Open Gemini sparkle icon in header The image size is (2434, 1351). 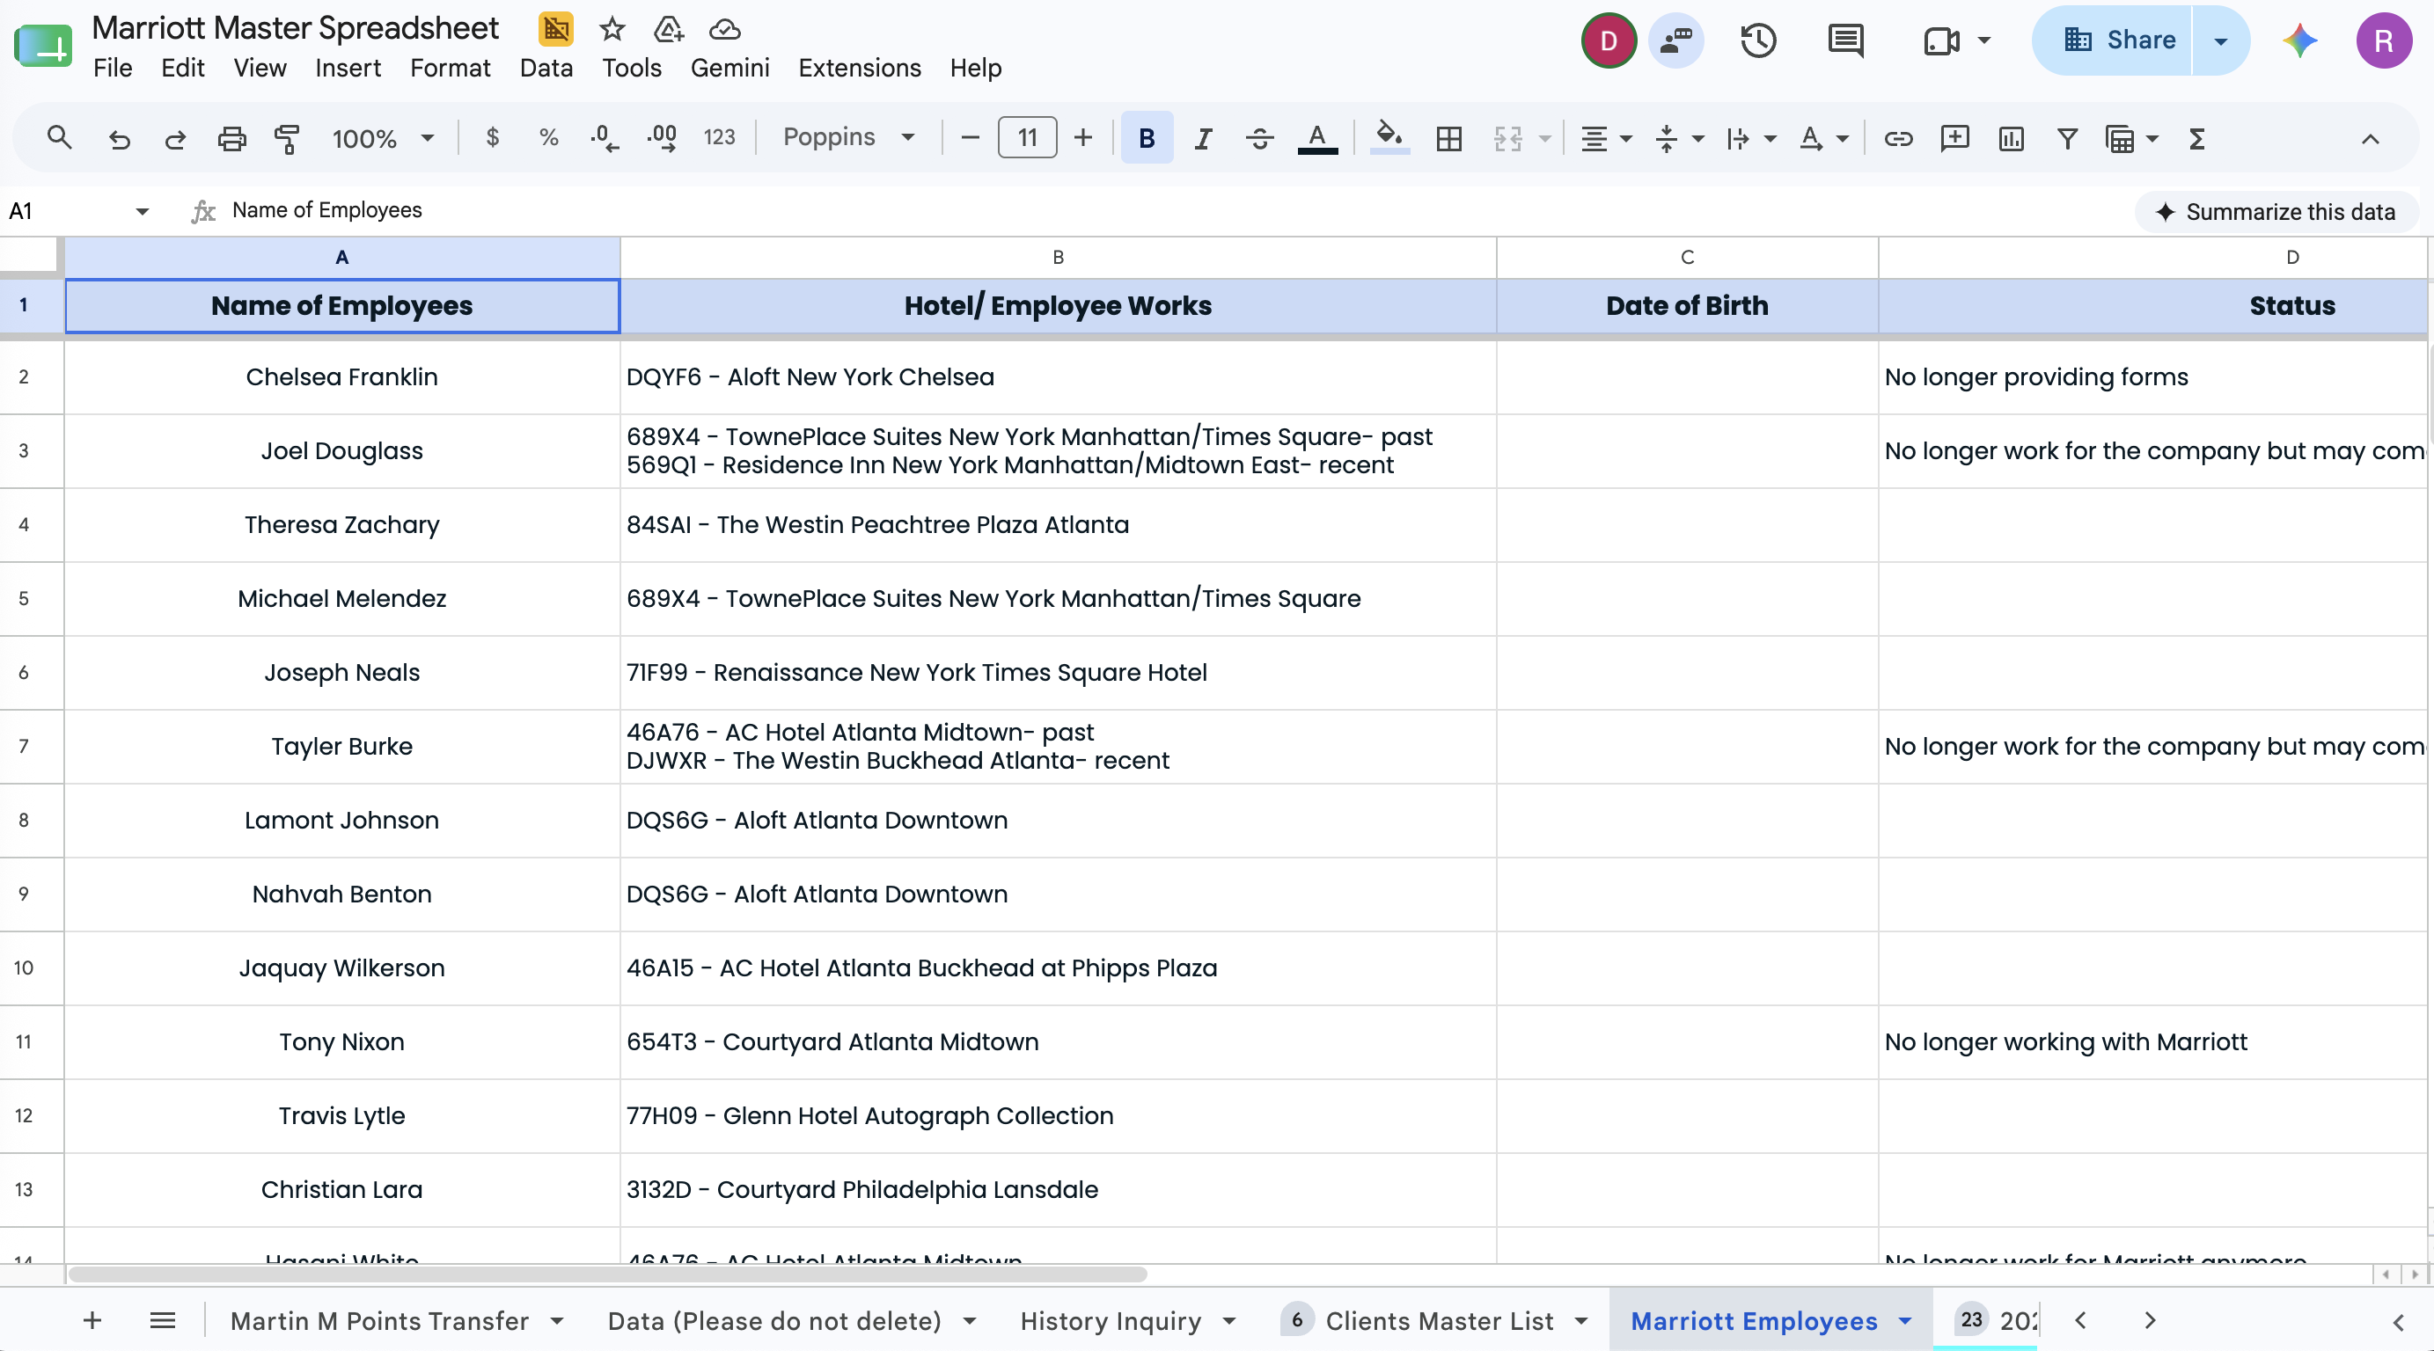click(x=2300, y=40)
